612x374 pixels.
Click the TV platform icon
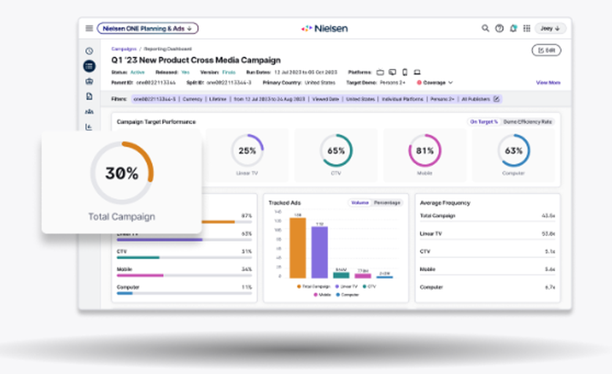380,72
